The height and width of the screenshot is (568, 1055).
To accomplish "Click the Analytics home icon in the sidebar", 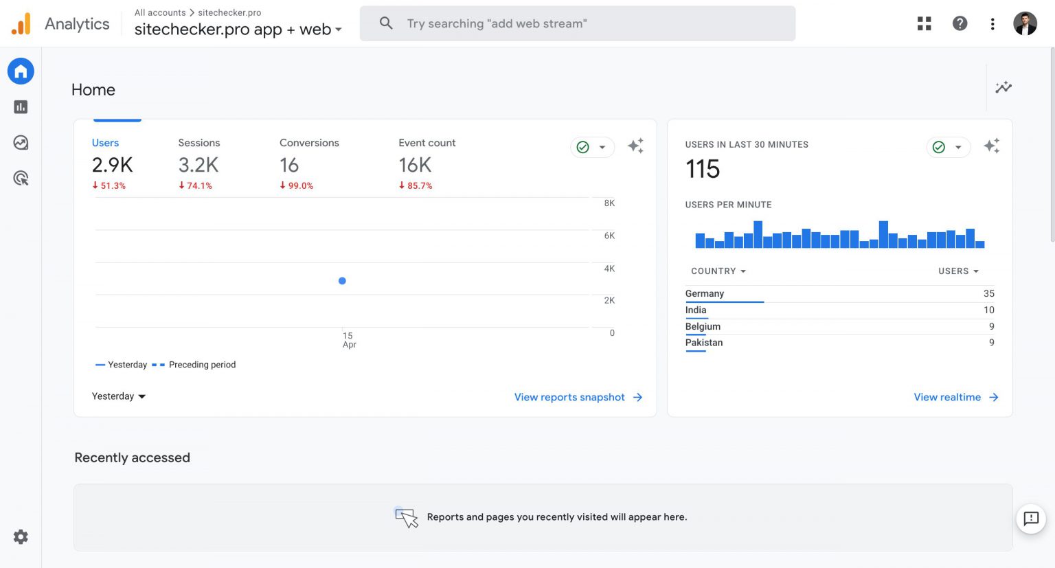I will [21, 71].
